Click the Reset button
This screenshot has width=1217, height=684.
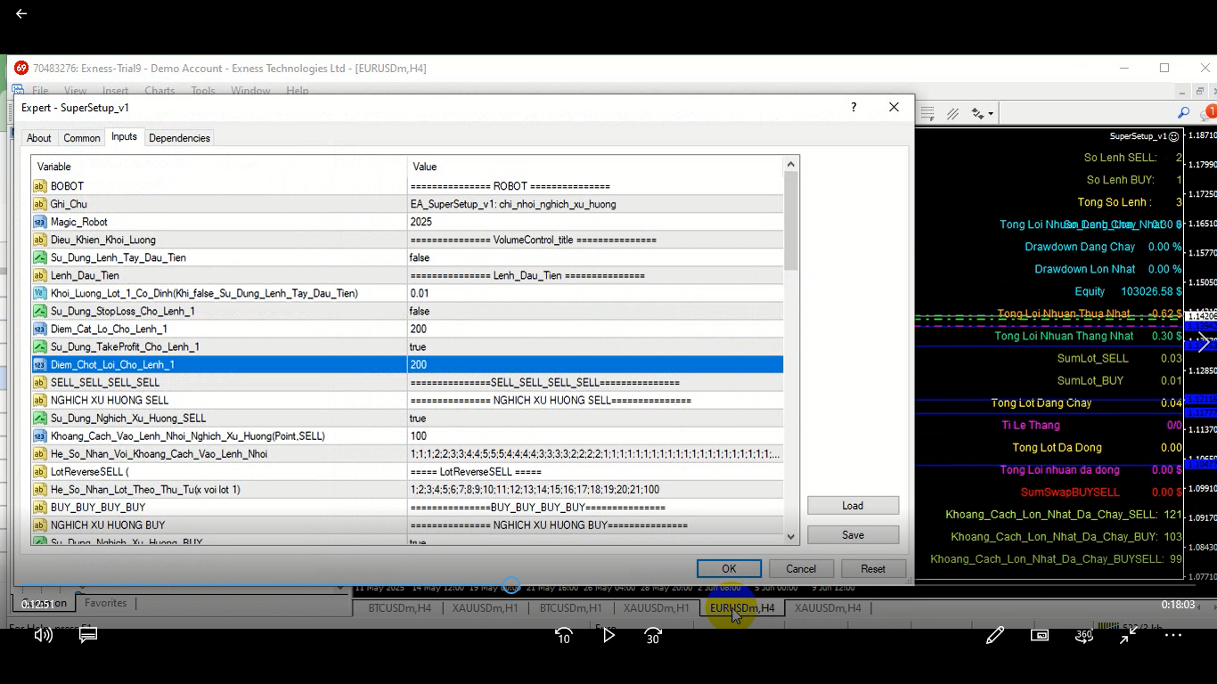coord(873,568)
